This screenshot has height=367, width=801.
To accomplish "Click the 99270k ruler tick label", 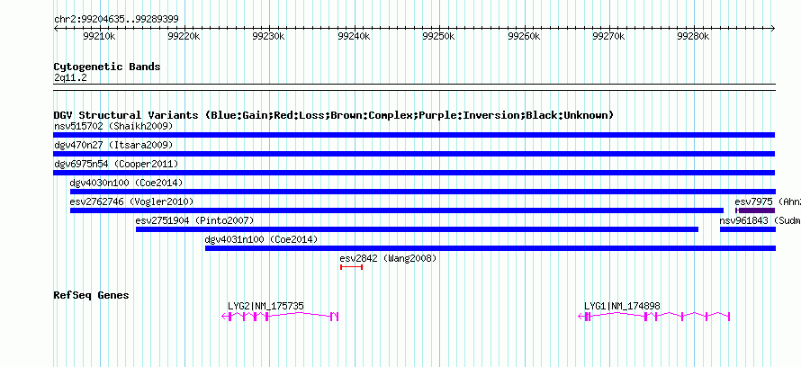I will 609,36.
